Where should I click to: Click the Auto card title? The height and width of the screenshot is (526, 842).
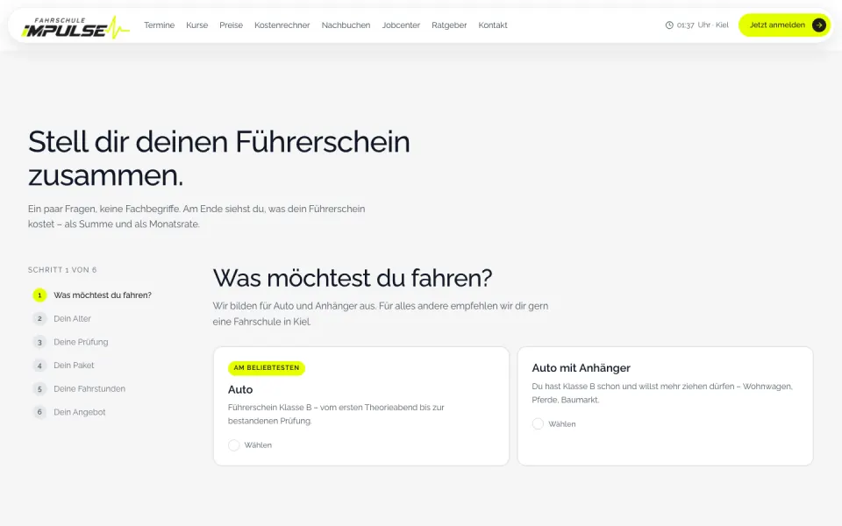click(x=240, y=389)
